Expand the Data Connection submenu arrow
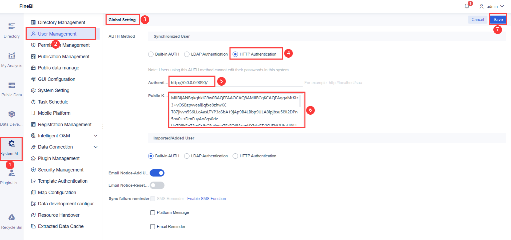Viewport: 511px width, 240px height. point(96,147)
